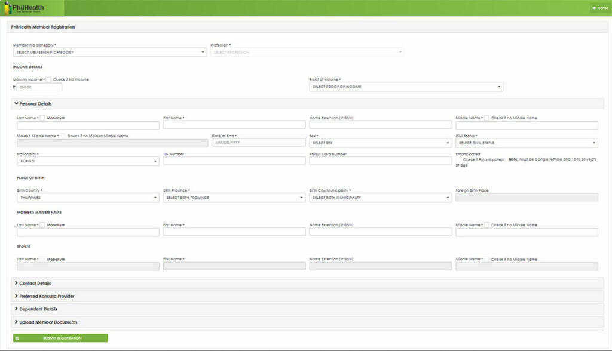Select the Civil Status dropdown
612x351 pixels.
coord(526,143)
